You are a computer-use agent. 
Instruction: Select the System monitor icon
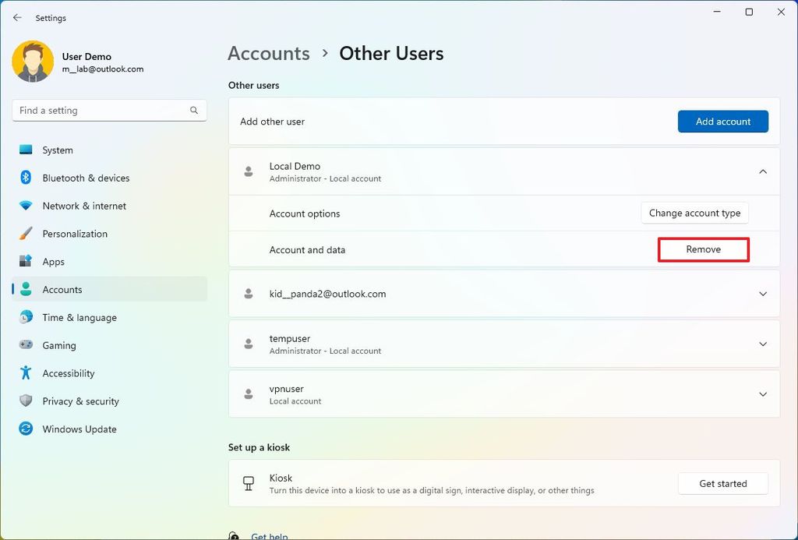pyautogui.click(x=26, y=150)
